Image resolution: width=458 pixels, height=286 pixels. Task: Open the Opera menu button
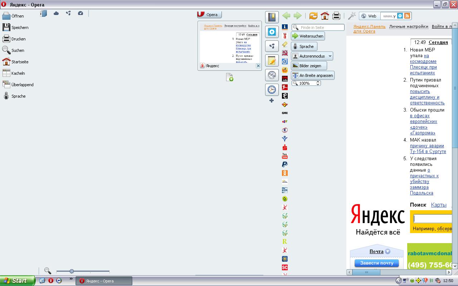210,15
